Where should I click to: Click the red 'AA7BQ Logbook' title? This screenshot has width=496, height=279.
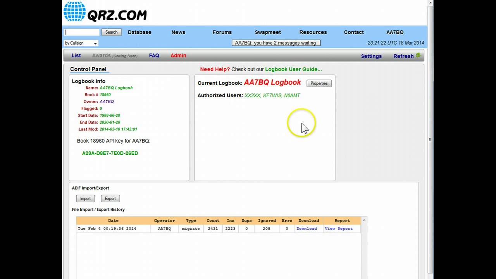click(x=272, y=82)
